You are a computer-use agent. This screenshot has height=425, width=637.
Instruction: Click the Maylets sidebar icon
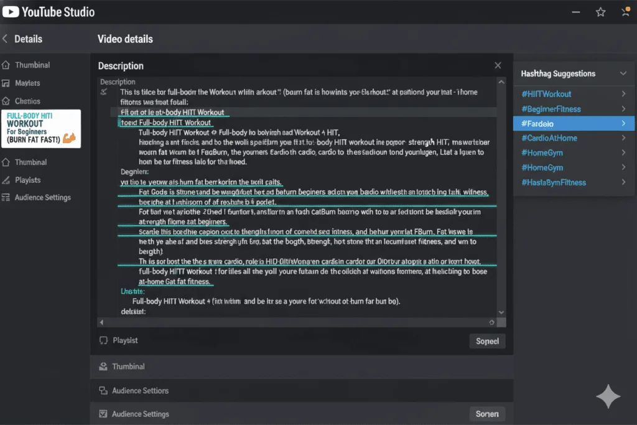(6, 83)
